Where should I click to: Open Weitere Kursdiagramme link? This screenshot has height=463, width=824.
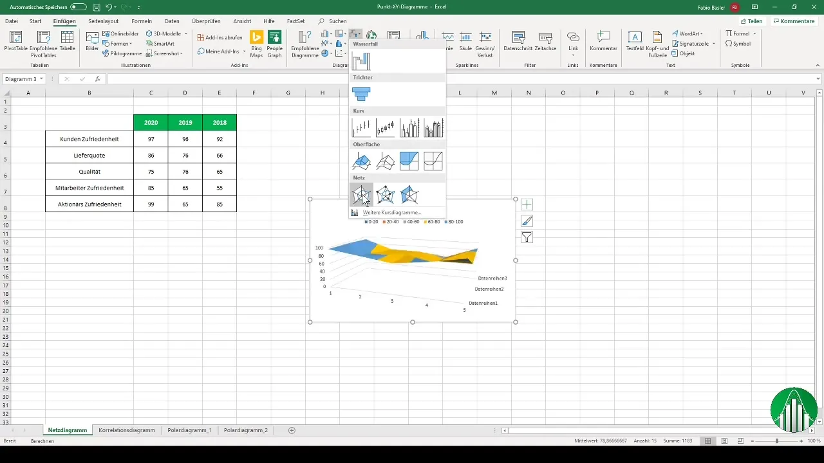click(x=392, y=212)
